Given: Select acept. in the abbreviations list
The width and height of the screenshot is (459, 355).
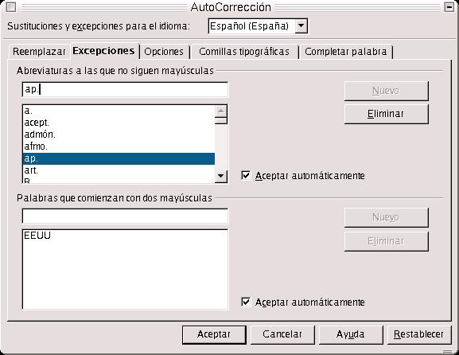Looking at the screenshot, I should point(119,123).
